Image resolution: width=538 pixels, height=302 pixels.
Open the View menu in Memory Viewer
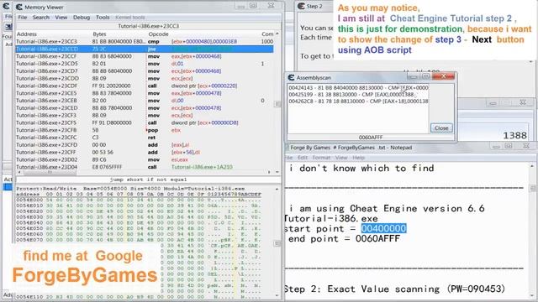click(61, 17)
